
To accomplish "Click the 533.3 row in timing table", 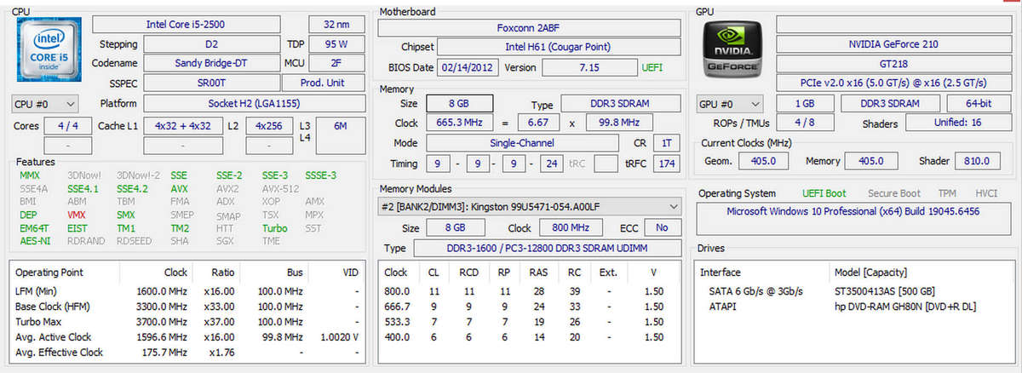I will [x=530, y=322].
